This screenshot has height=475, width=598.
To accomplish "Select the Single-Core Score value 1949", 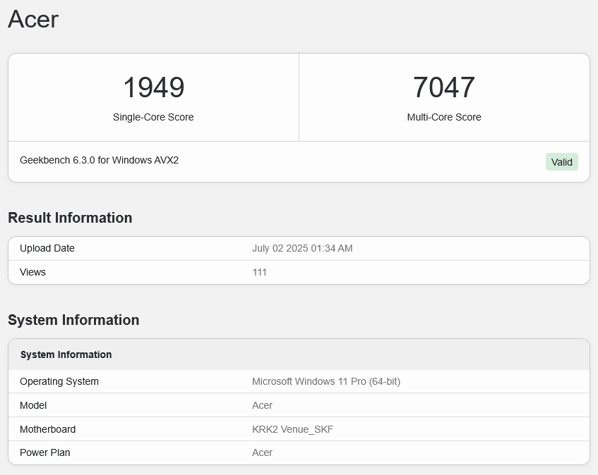I will pos(153,87).
